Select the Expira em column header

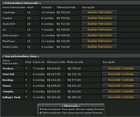pyautogui.click(x=39, y=62)
